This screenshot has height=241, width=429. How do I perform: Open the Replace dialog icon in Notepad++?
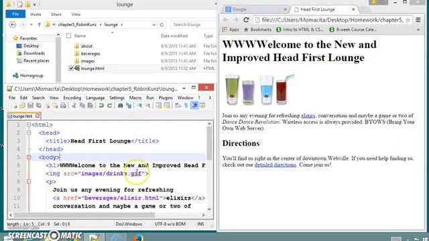pyautogui.click(x=129, y=106)
